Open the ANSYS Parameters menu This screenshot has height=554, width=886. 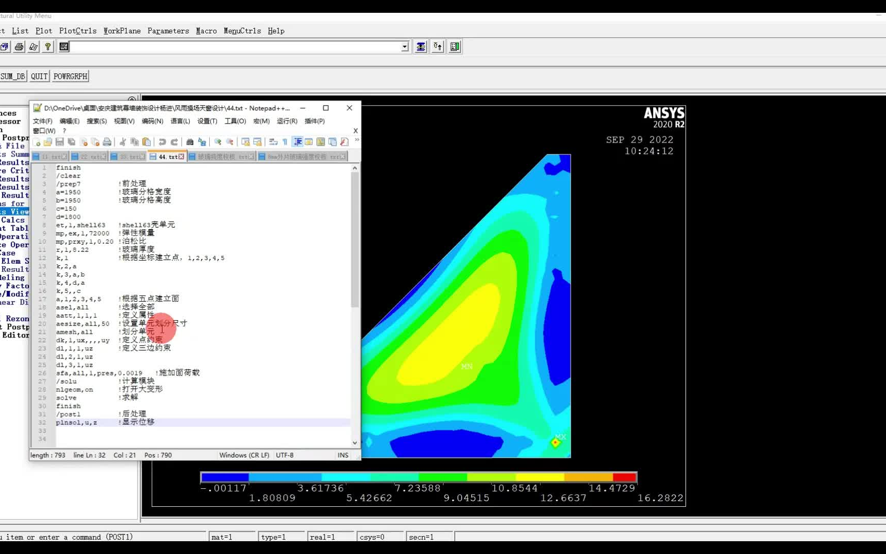pos(168,31)
